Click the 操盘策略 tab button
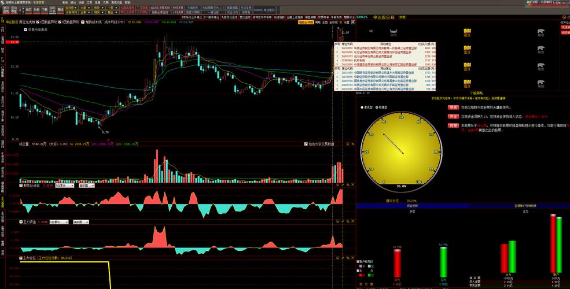 coord(310,17)
